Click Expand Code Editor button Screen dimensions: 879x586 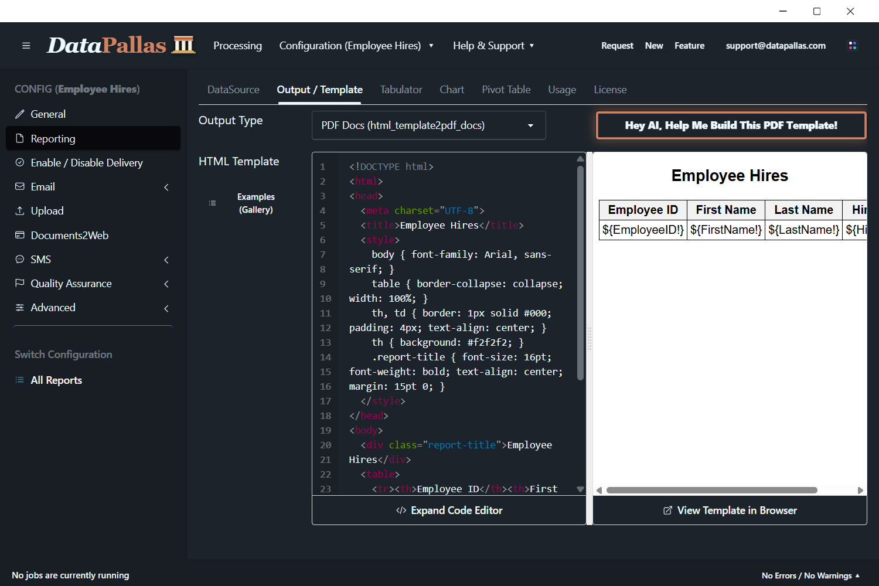point(449,510)
